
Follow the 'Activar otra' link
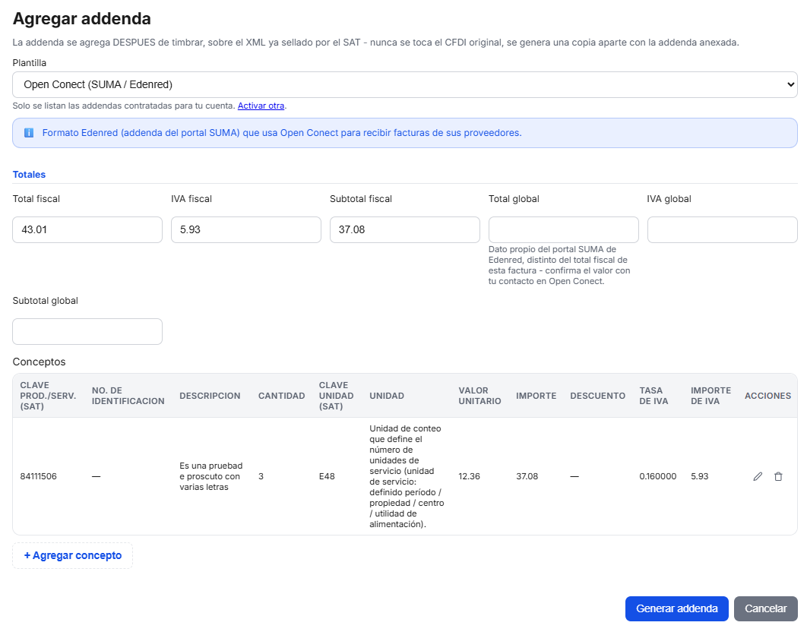point(261,106)
